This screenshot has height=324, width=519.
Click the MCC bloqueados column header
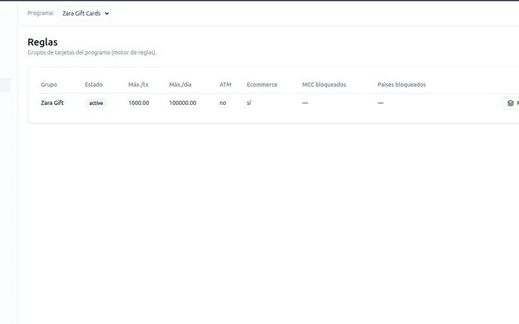(324, 85)
